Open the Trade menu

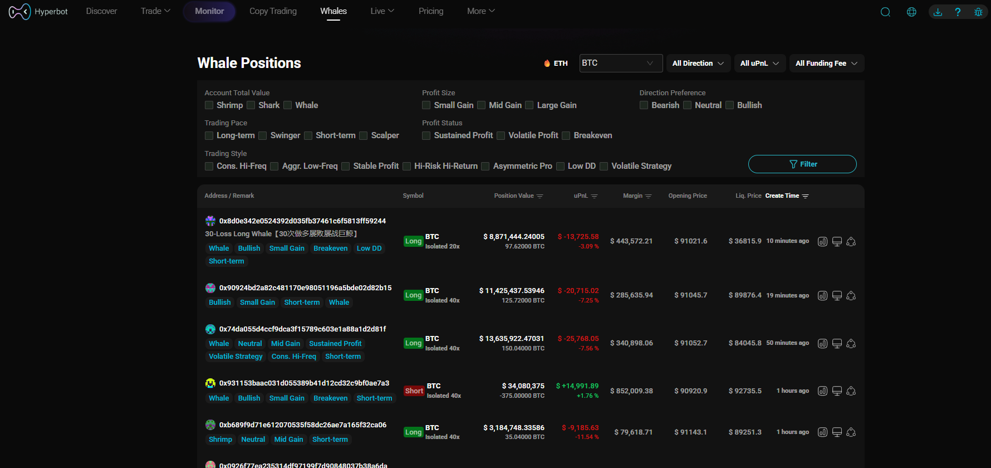coord(155,11)
